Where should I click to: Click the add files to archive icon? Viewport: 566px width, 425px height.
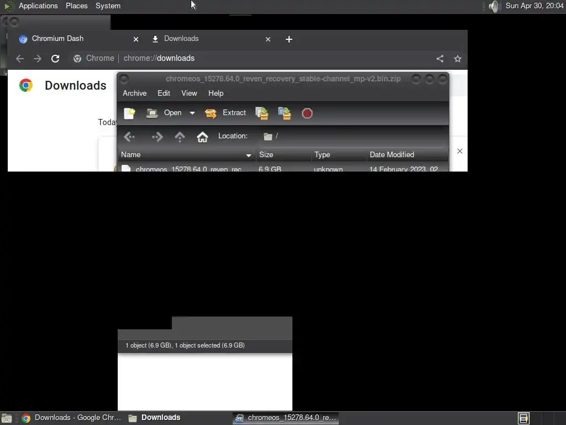[262, 113]
